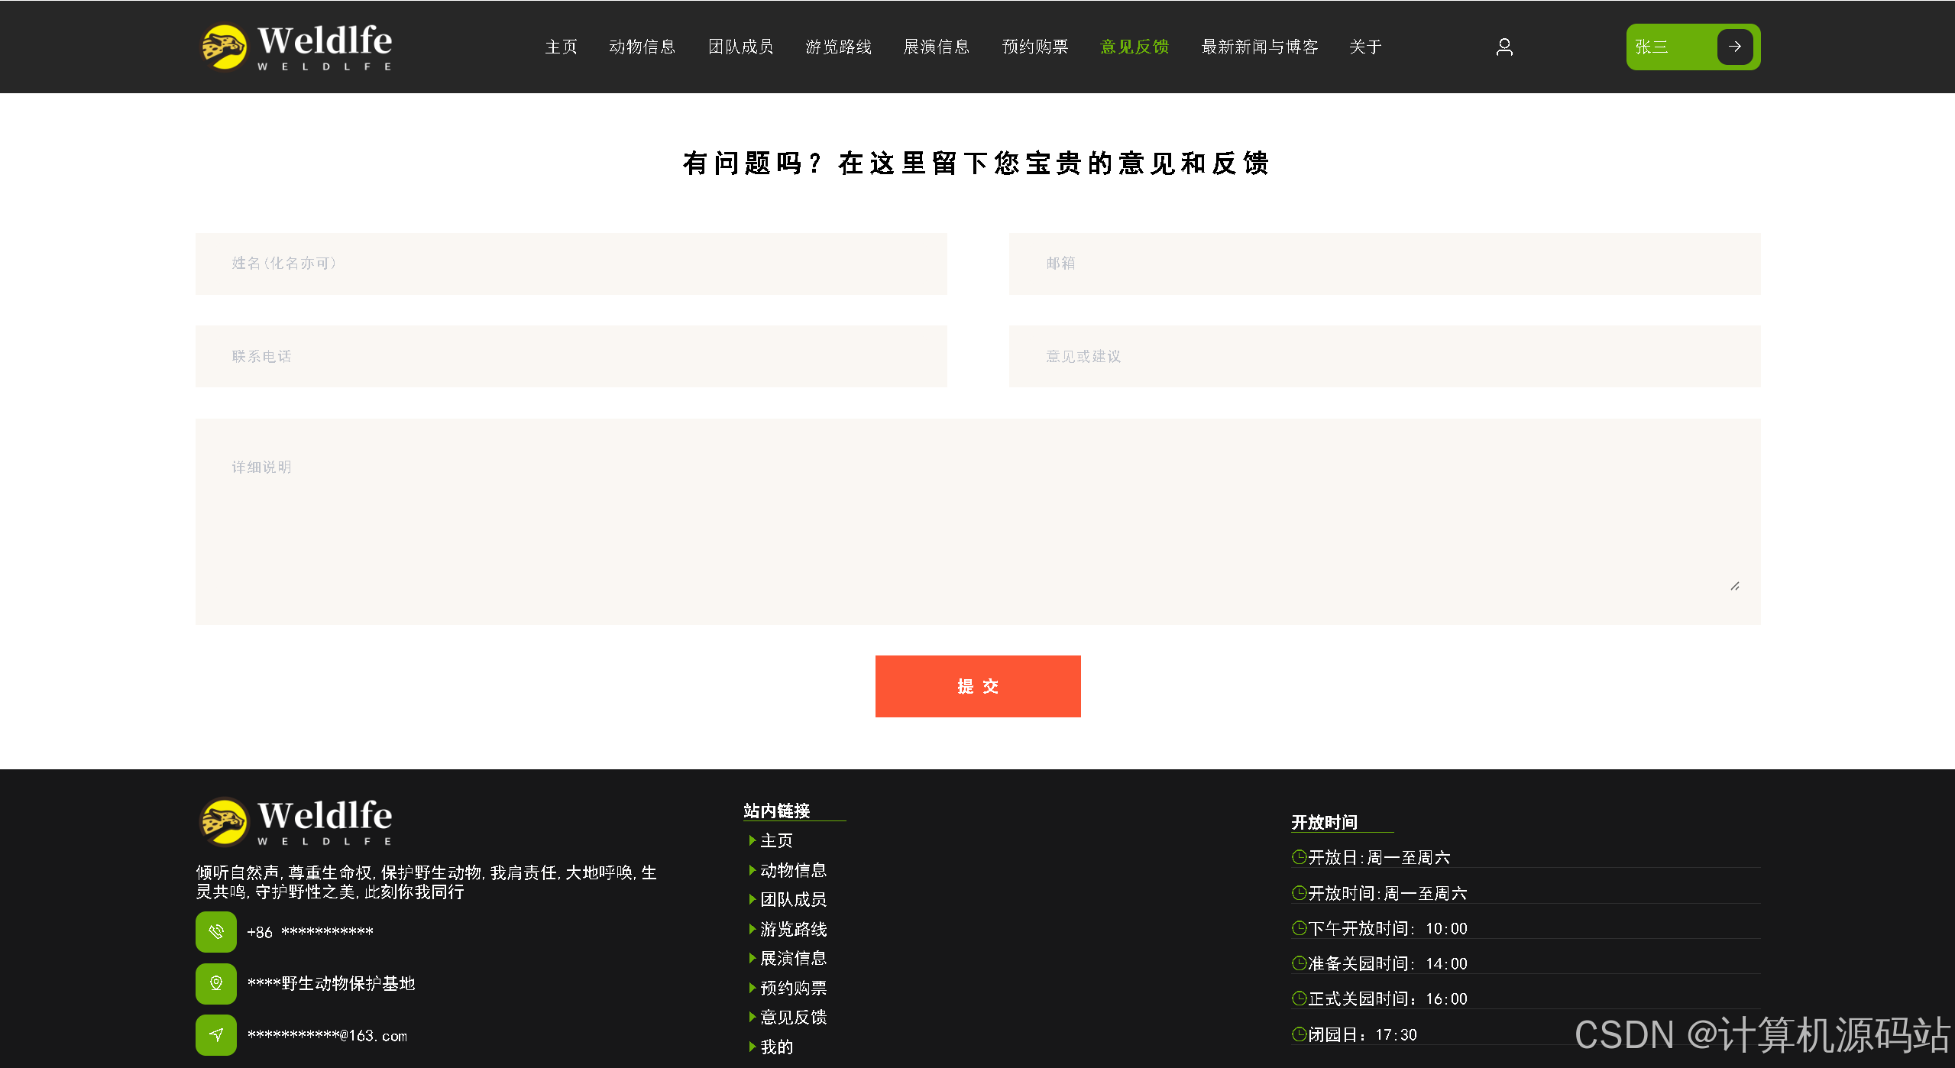Open the footer 游览路线 link
Viewport: 1955px width, 1068px height.
pos(794,929)
